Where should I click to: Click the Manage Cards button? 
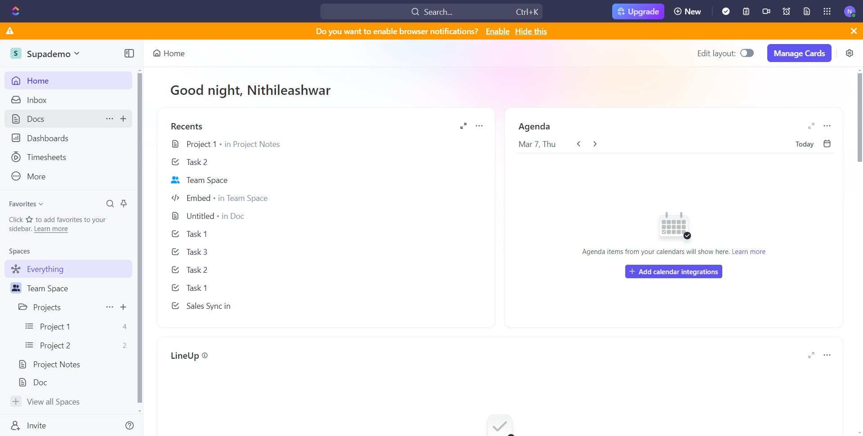tap(799, 53)
